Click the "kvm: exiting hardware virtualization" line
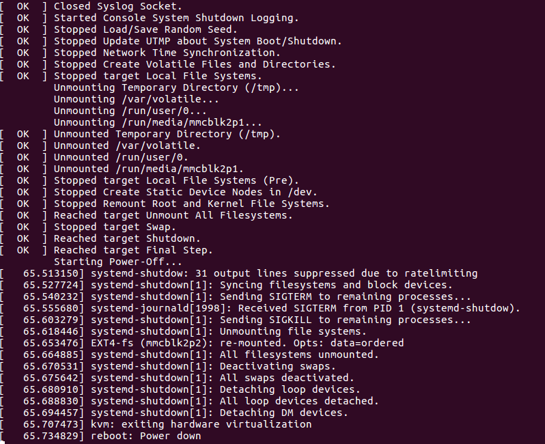 click(201, 424)
